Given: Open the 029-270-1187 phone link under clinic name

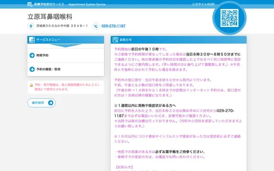Looking at the screenshot, I should tap(113, 26).
